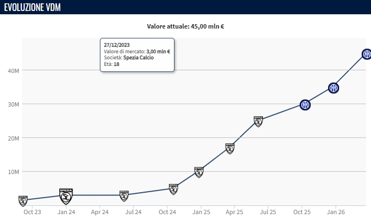Screen dimensions: 371x224
Task: Select the Spezia marker just before Apr 25
Action: (230, 148)
